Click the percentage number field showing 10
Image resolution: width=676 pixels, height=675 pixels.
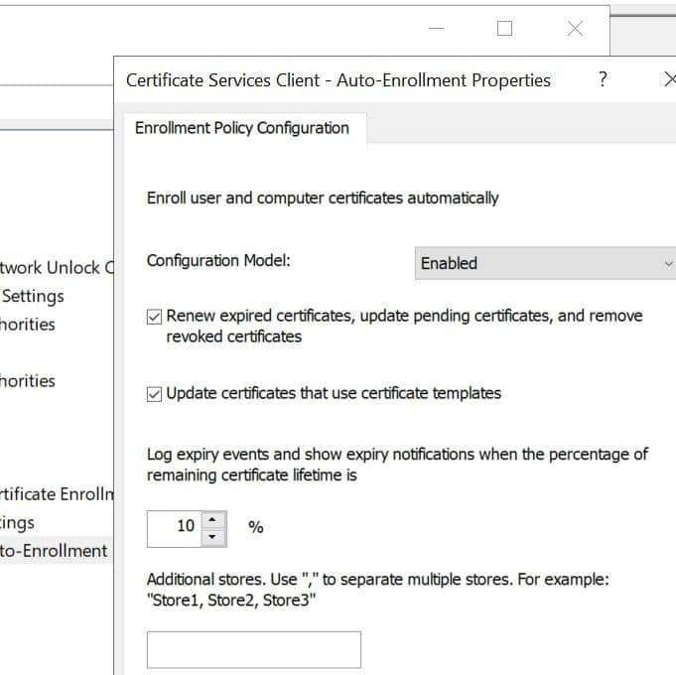click(175, 527)
